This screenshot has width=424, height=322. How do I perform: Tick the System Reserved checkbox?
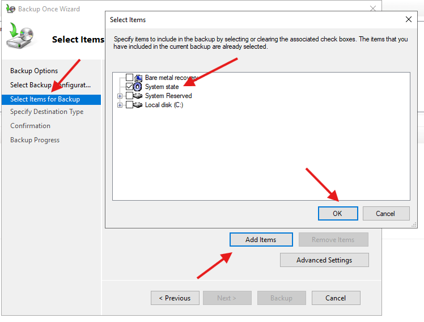coord(130,96)
